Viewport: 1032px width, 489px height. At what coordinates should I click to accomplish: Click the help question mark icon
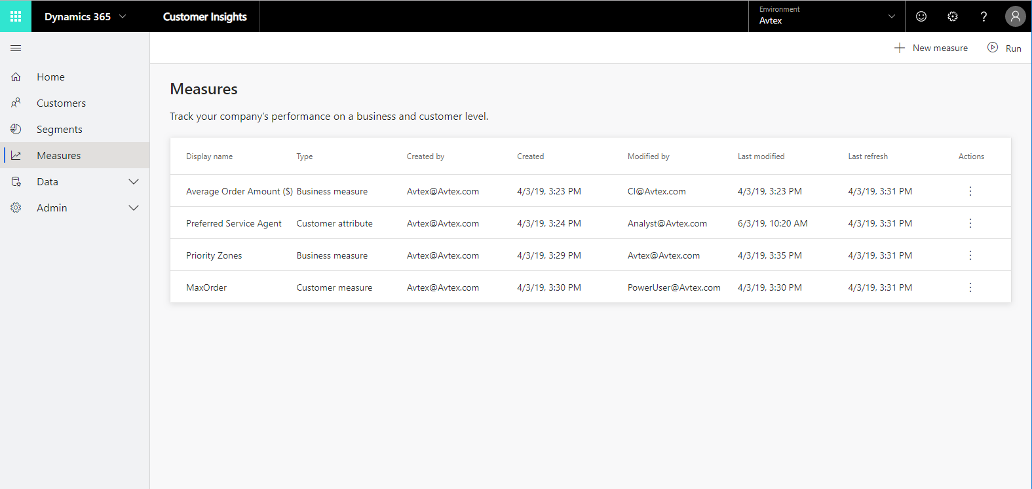984,16
